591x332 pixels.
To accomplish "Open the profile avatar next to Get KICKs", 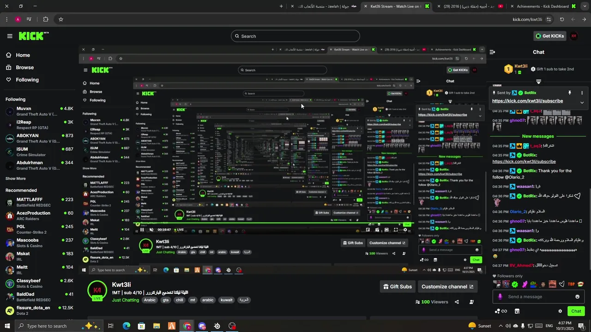I will 574,36.
